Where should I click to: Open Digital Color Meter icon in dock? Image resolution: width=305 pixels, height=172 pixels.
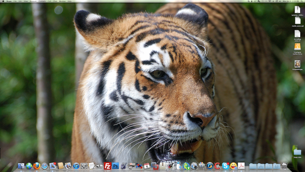[x=170, y=166]
